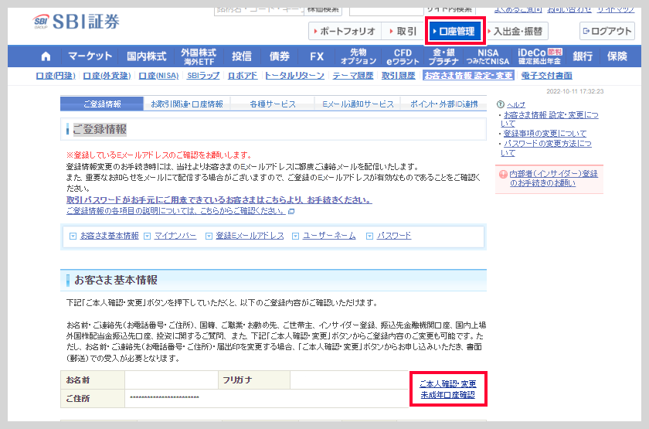Click the arrow icon beside パスワード anchor
649x429 pixels.
(369, 236)
